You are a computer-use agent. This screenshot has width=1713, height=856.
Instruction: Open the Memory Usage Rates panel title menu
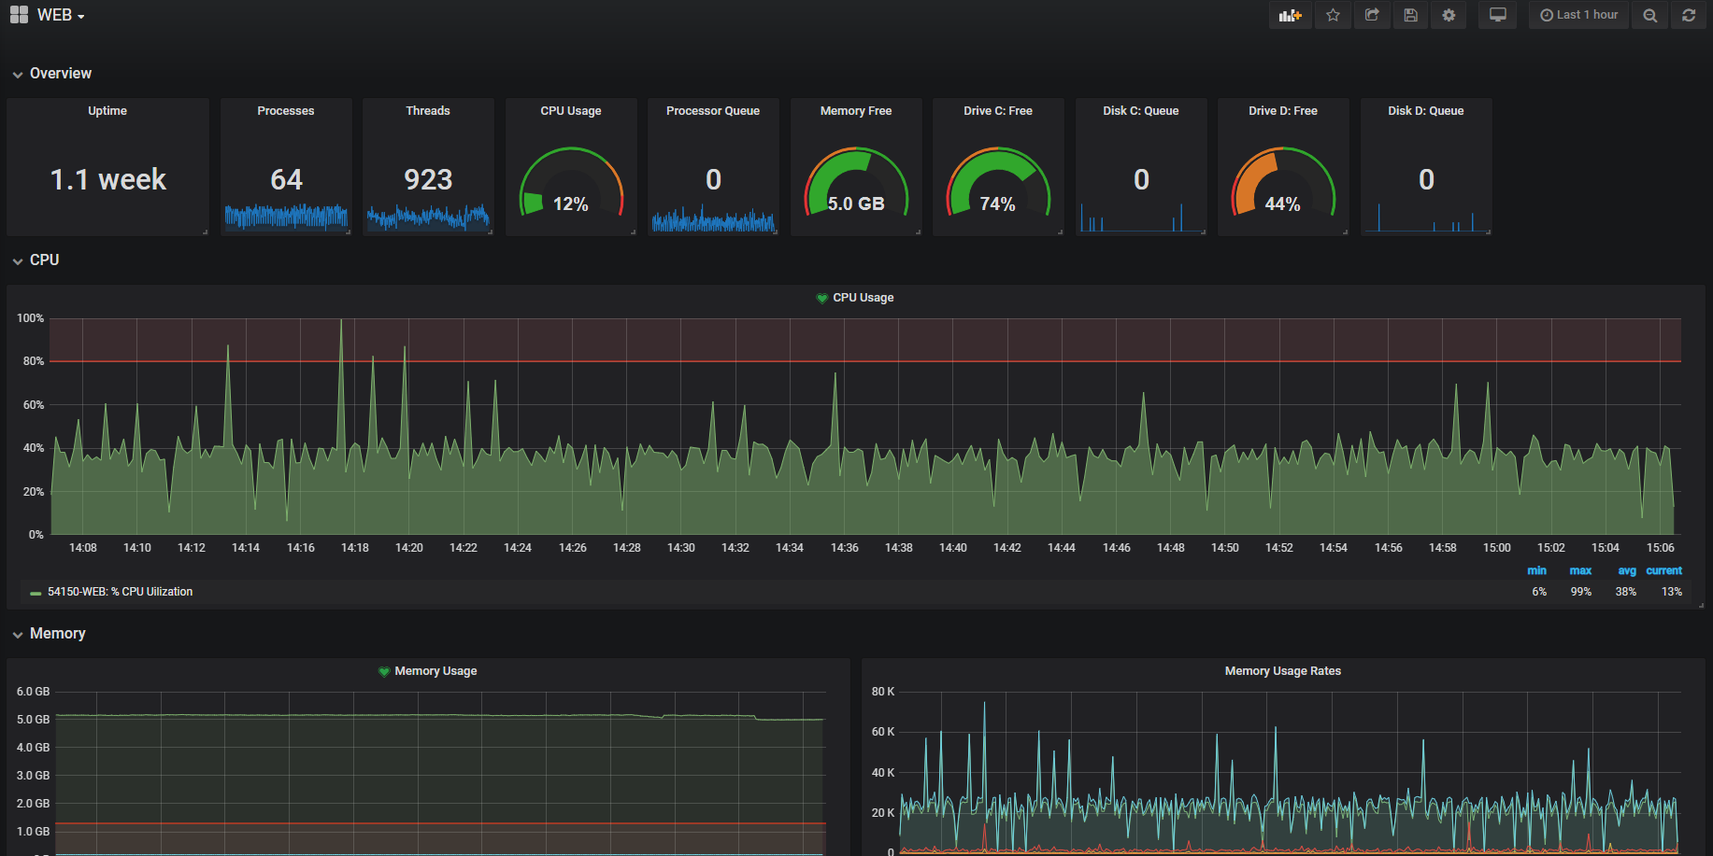(1283, 671)
